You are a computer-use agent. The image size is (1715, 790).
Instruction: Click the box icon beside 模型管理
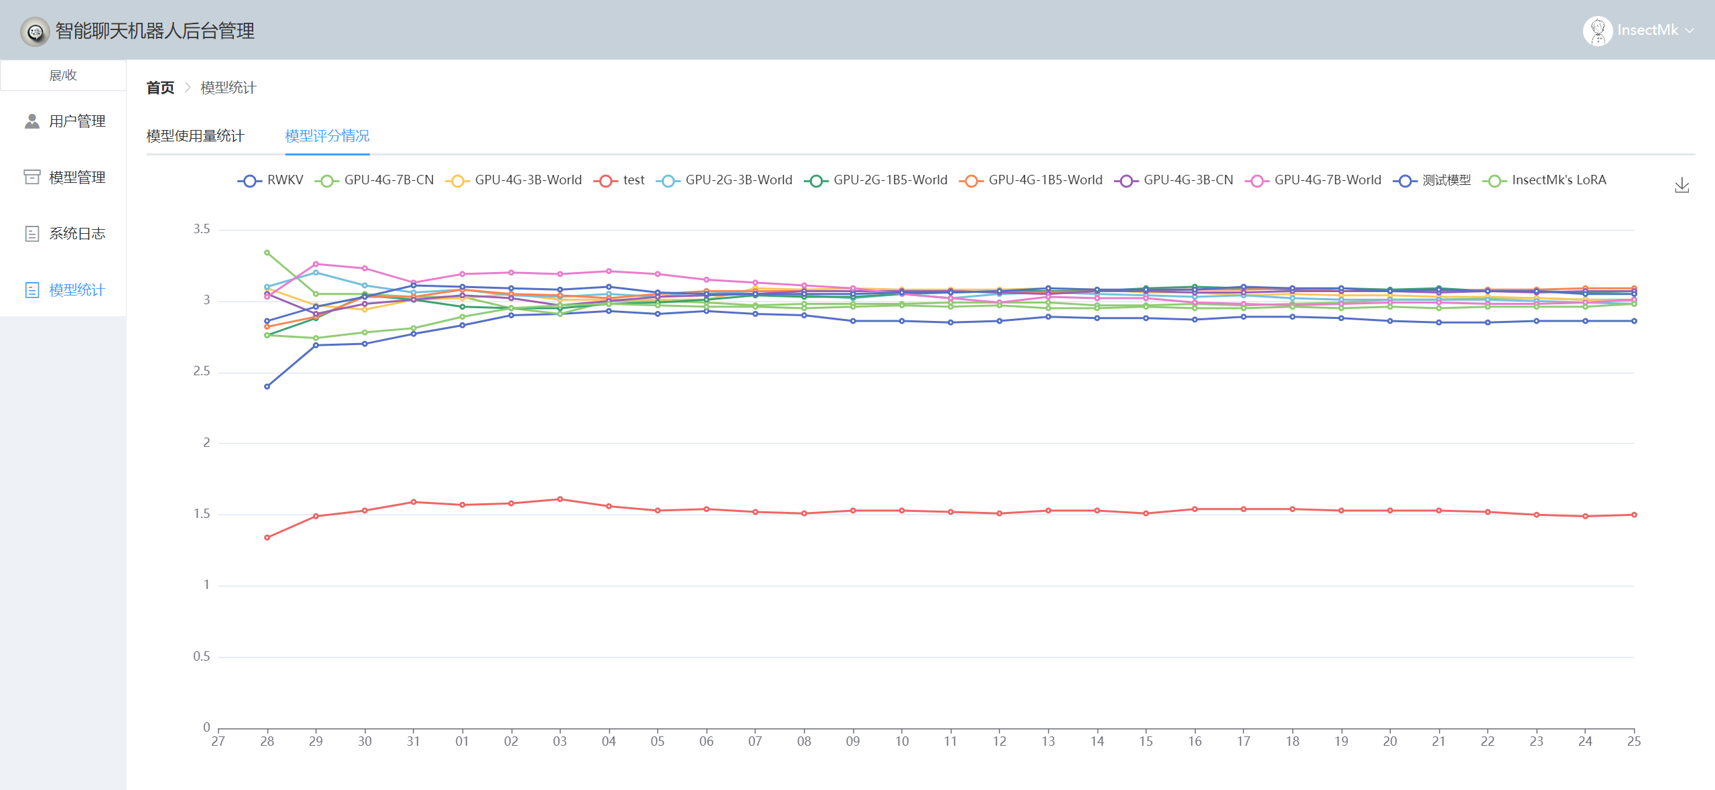pyautogui.click(x=31, y=177)
